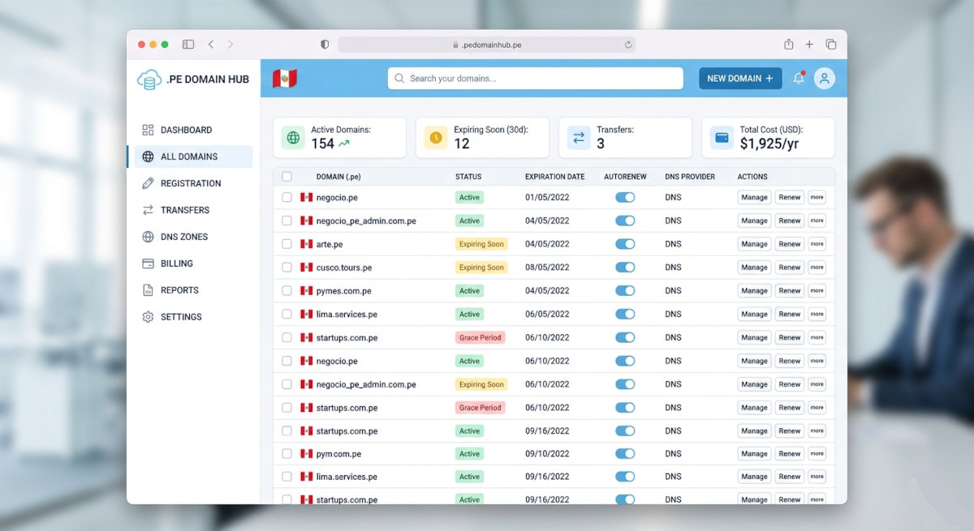The height and width of the screenshot is (531, 974).
Task: Open the user profile avatar
Action: click(825, 79)
